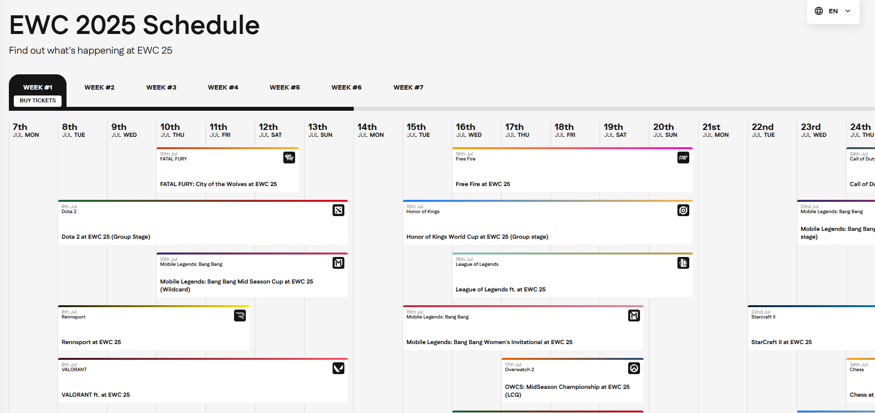Viewport: 875px width, 413px height.
Task: Click the globe language icon
Action: (x=819, y=11)
